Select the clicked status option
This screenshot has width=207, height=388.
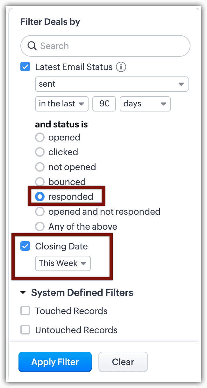pyautogui.click(x=40, y=152)
